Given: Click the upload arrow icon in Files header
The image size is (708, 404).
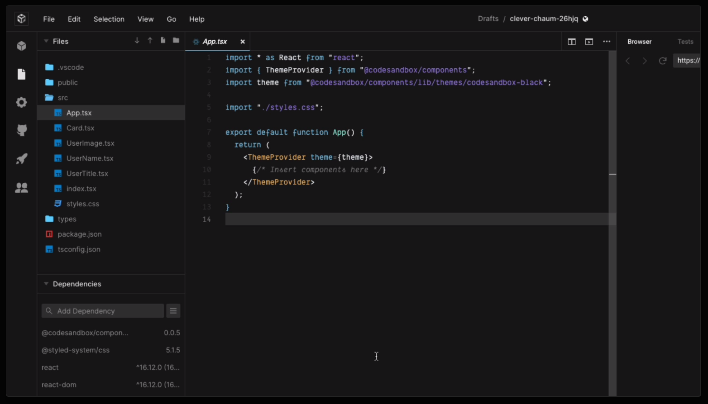Looking at the screenshot, I should (x=150, y=41).
